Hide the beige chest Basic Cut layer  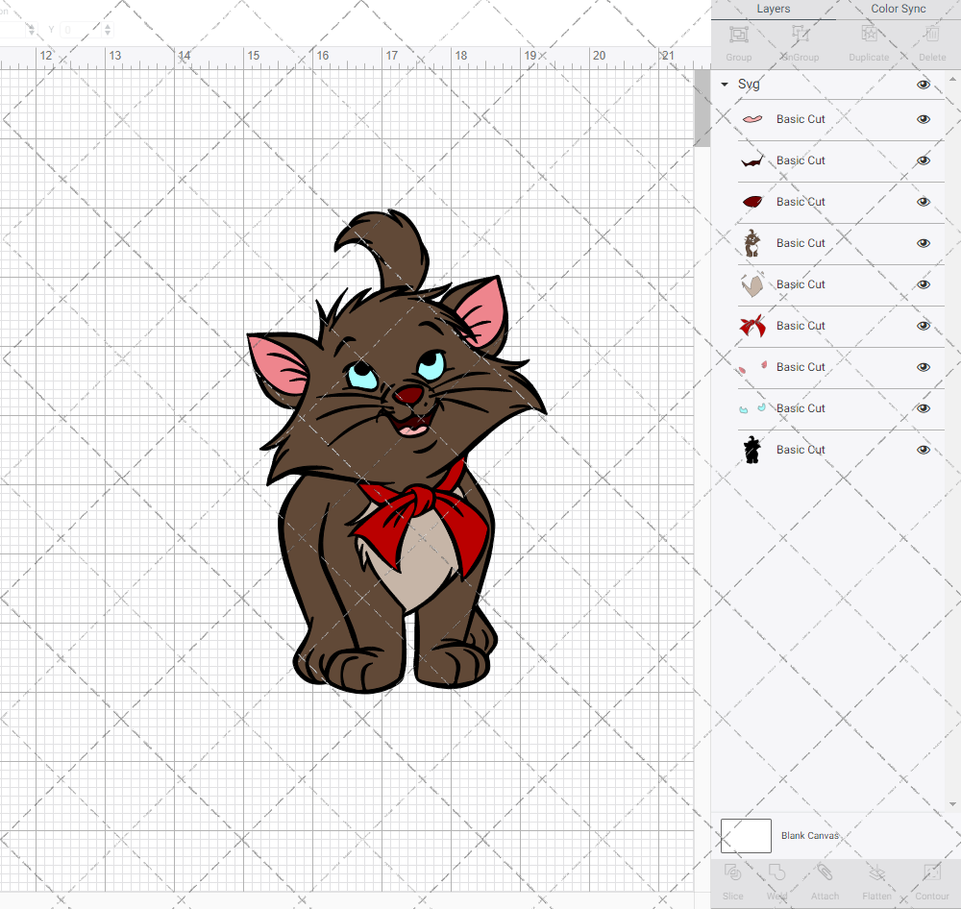click(923, 284)
